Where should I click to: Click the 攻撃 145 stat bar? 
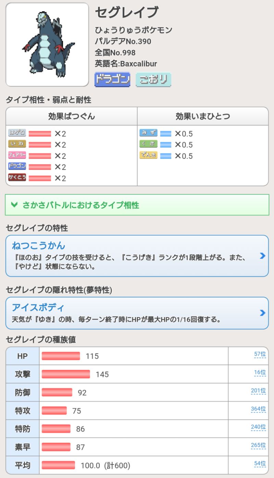(x=66, y=374)
